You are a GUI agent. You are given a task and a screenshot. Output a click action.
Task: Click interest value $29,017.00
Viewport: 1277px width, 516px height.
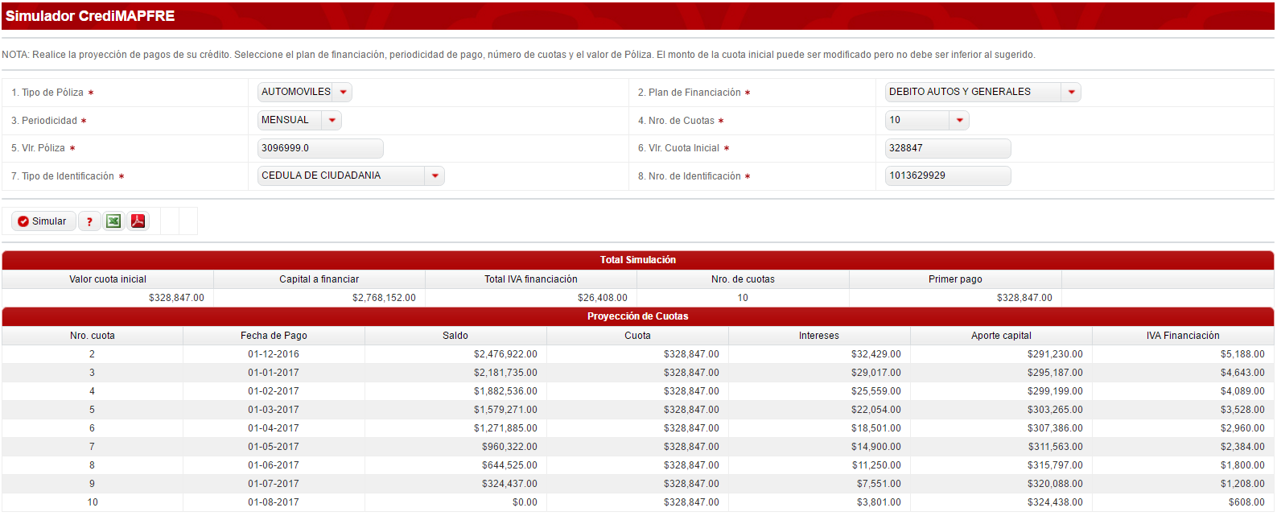pyautogui.click(x=876, y=373)
